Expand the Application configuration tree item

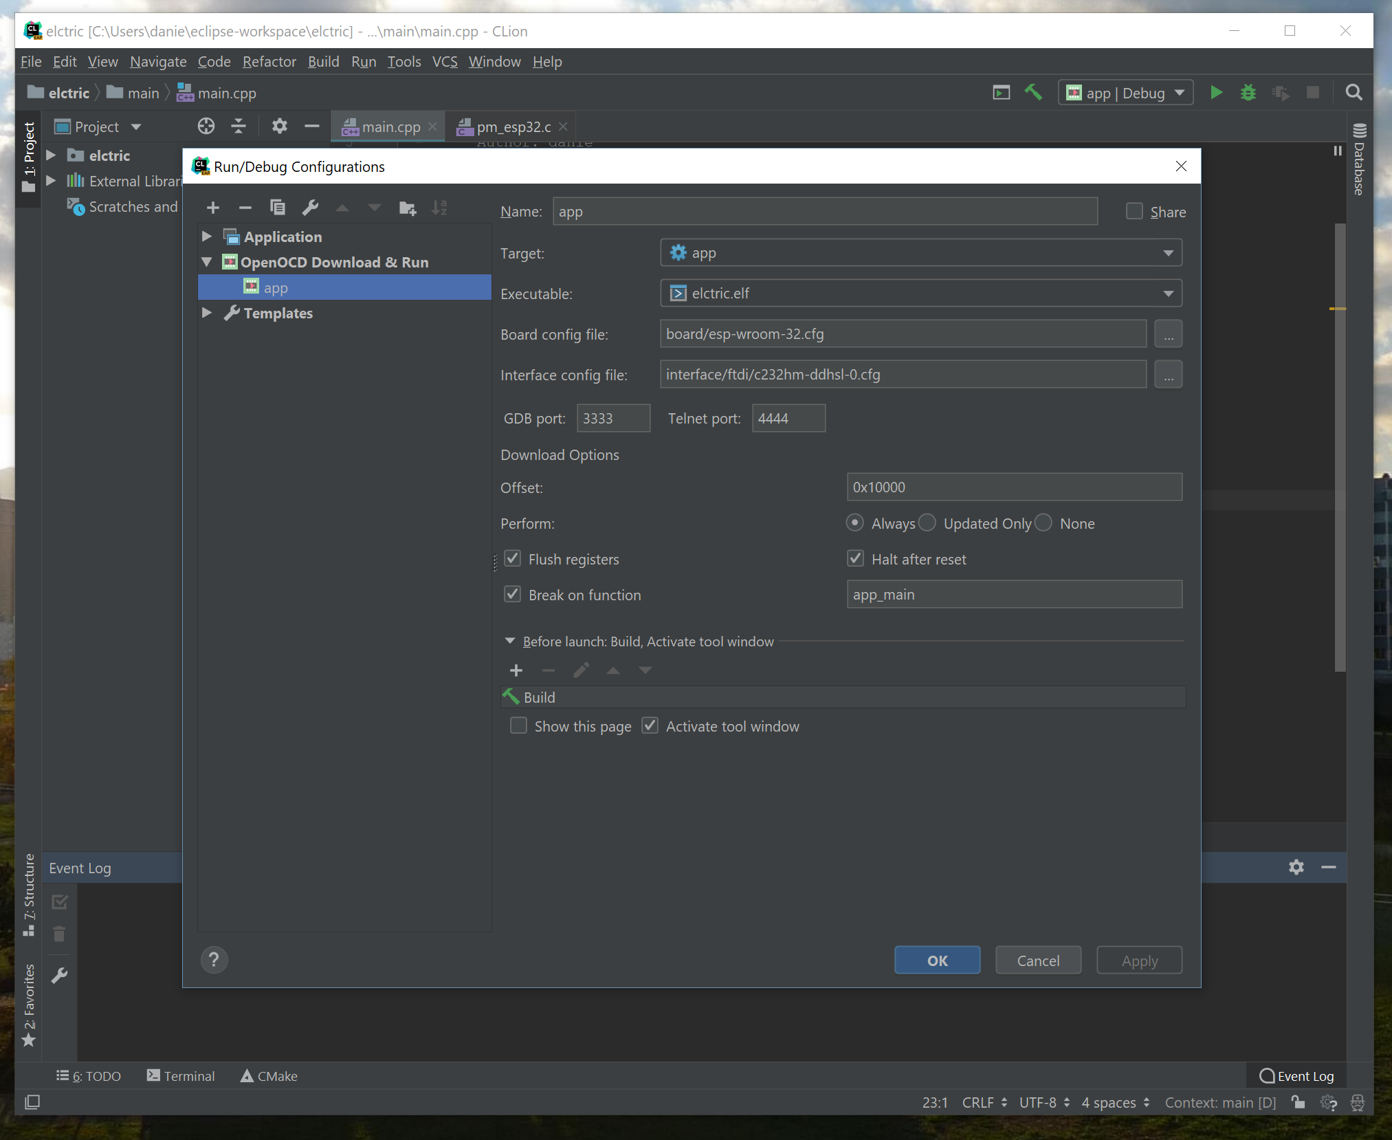pyautogui.click(x=207, y=236)
